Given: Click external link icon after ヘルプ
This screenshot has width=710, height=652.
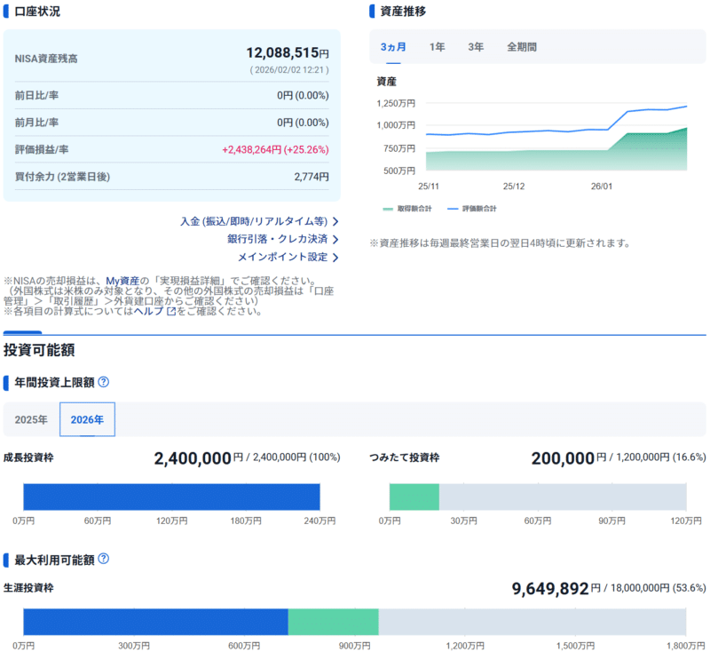Looking at the screenshot, I should point(171,312).
